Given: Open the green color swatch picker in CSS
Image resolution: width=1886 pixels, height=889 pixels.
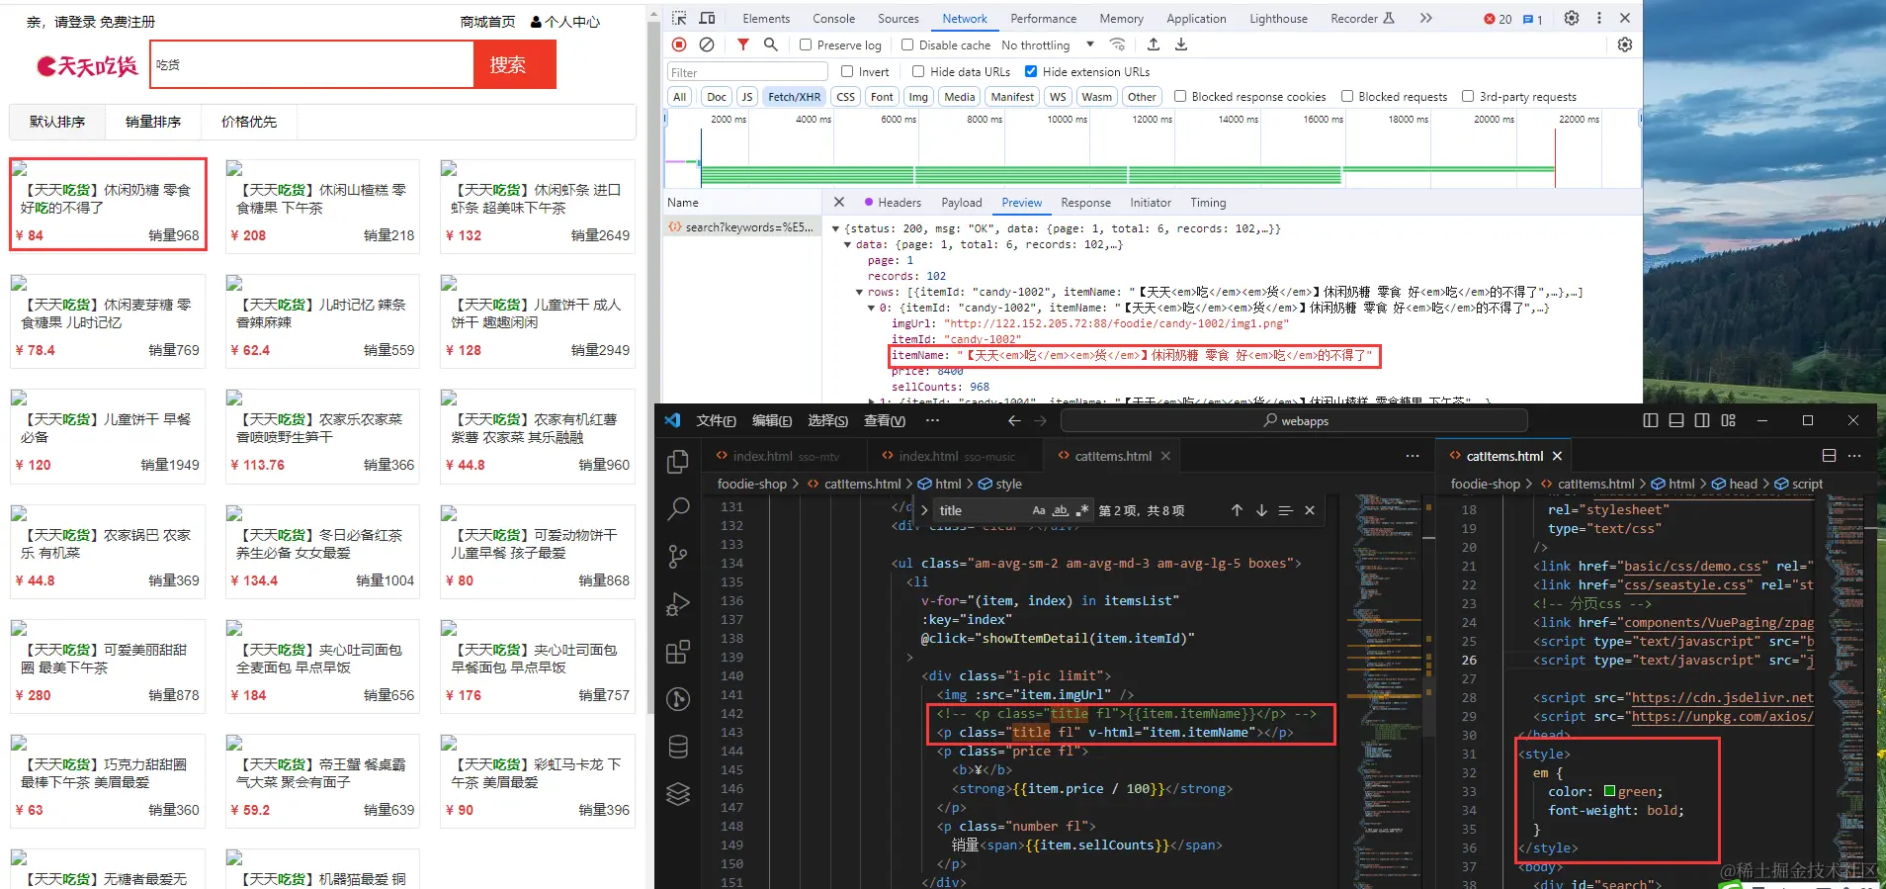Looking at the screenshot, I should [x=1609, y=791].
